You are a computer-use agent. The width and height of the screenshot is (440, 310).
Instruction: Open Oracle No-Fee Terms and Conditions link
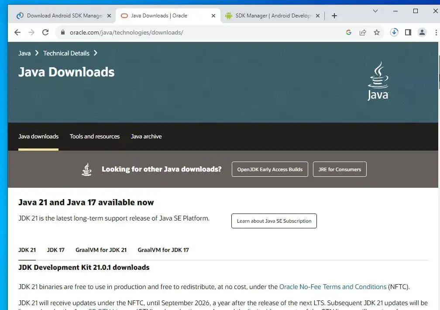333,287
